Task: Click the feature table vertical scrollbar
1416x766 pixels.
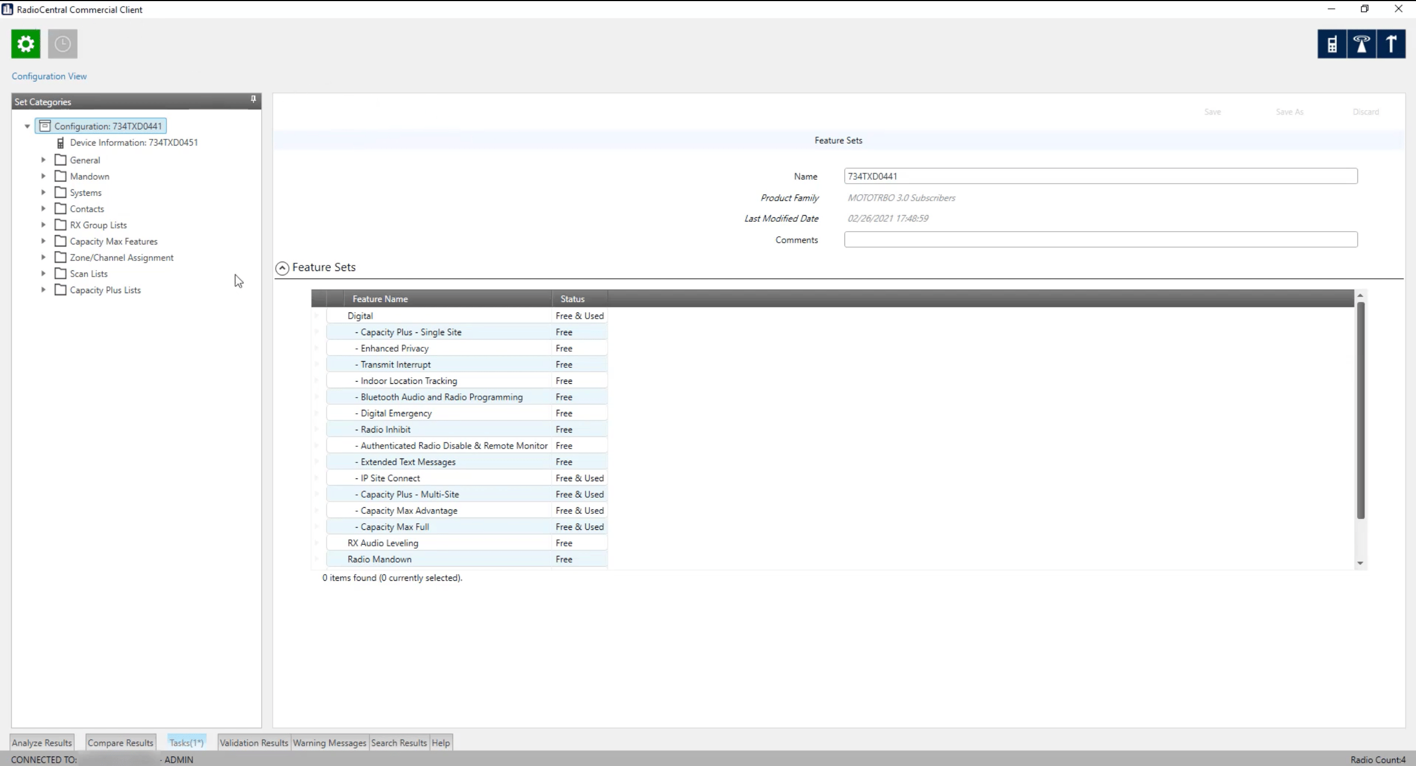Action: [1360, 409]
